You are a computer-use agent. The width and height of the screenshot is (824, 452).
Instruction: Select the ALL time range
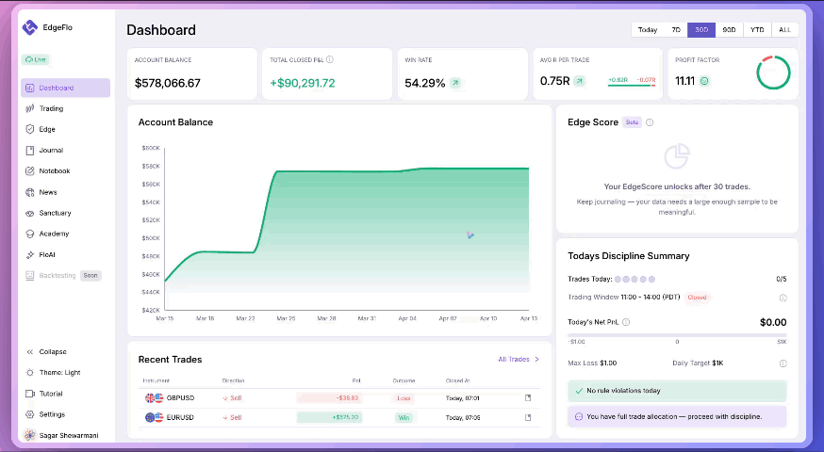784,30
